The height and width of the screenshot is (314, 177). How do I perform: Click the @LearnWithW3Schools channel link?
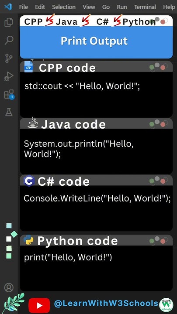(x=106, y=304)
